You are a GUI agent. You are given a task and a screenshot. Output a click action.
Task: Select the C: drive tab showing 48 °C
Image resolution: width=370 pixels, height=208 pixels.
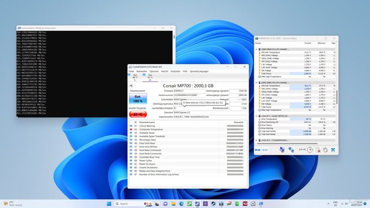tap(135, 77)
